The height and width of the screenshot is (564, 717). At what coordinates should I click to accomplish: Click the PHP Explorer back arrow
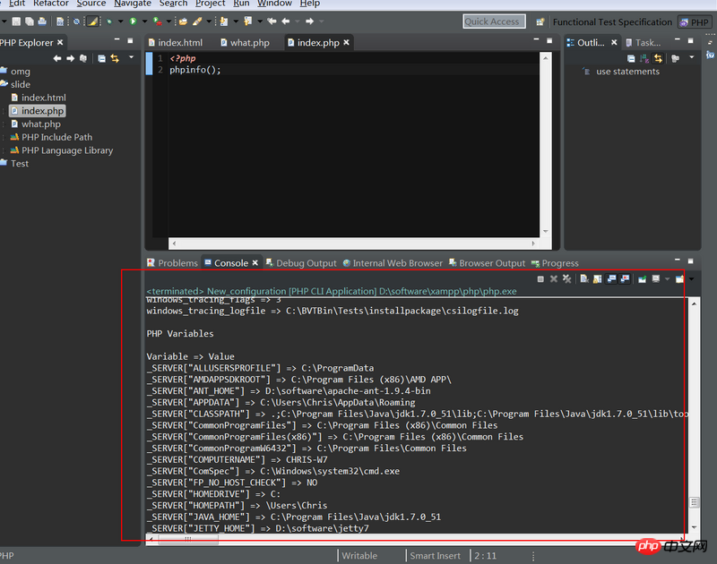(57, 58)
